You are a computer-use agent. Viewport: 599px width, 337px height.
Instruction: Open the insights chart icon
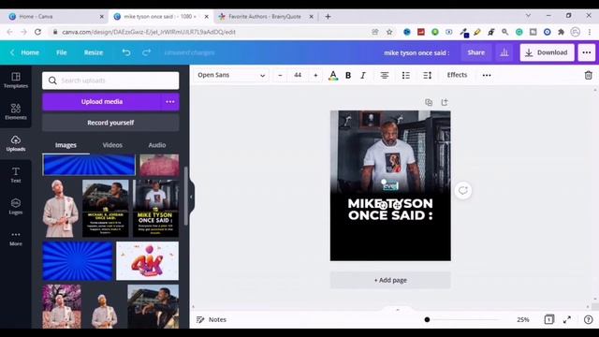[x=504, y=52]
